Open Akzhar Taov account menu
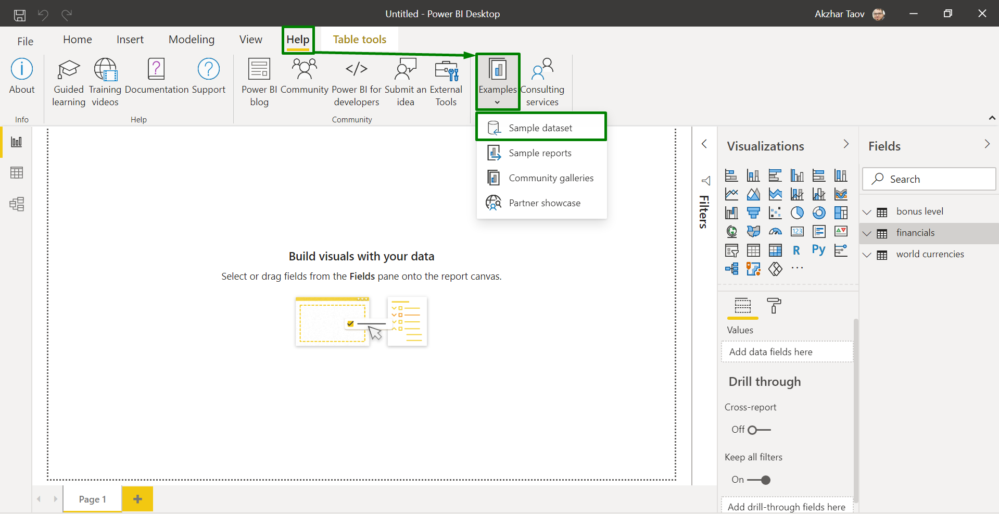This screenshot has width=999, height=514. [850, 14]
